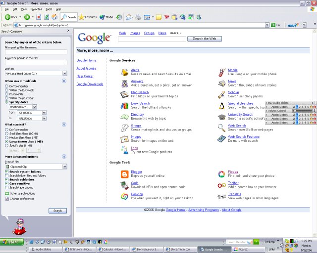
Task: Click the "Other search options" link
Action: click(22, 194)
